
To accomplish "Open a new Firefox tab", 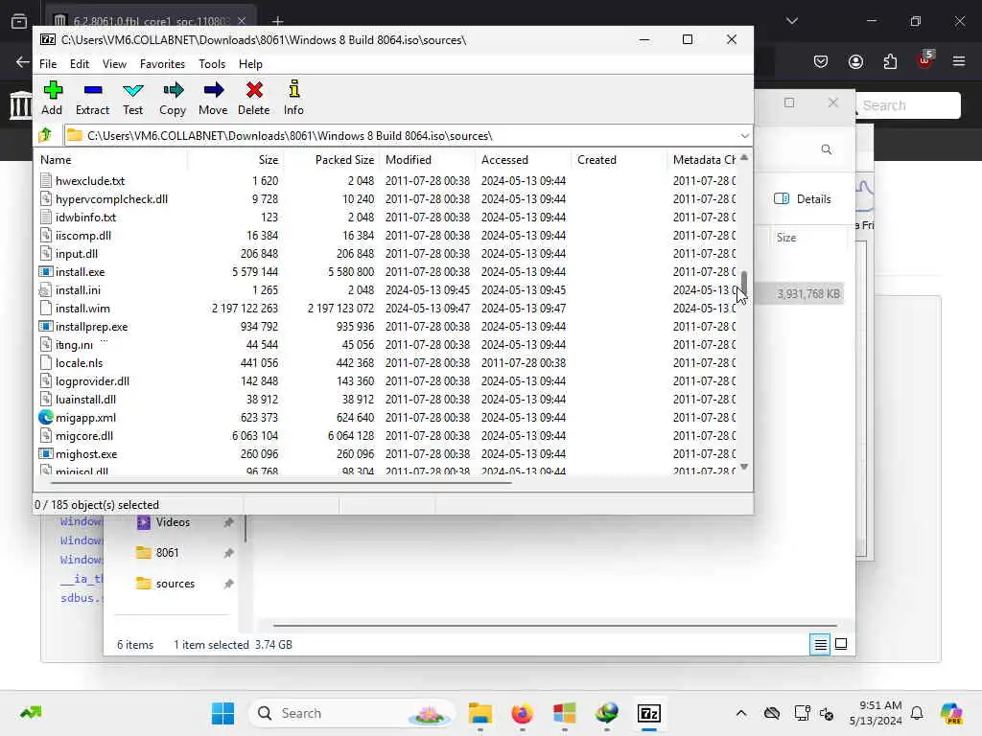I will [x=277, y=21].
